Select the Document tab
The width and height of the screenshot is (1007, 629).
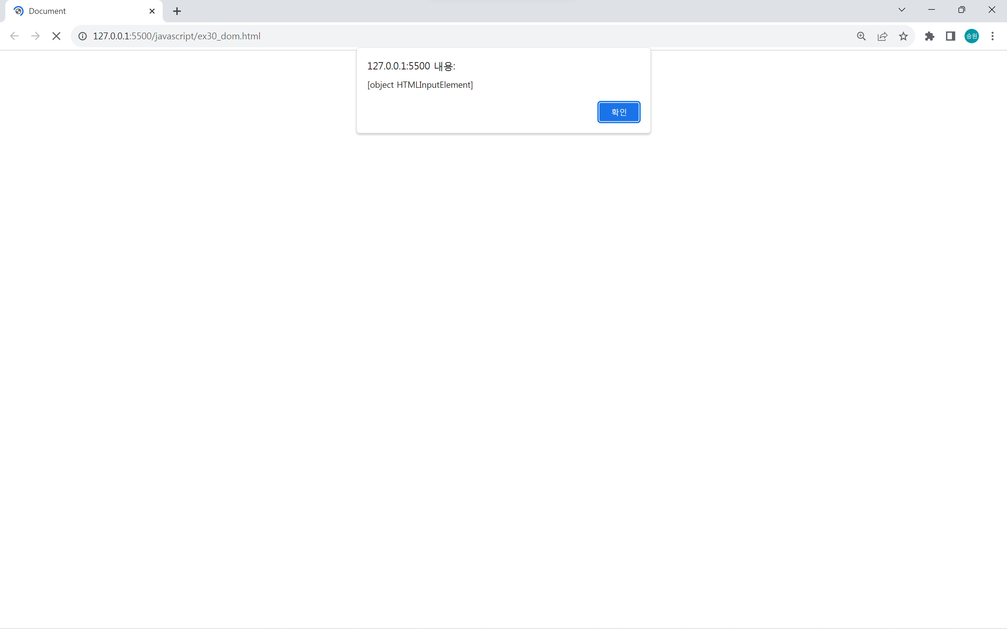coord(75,11)
